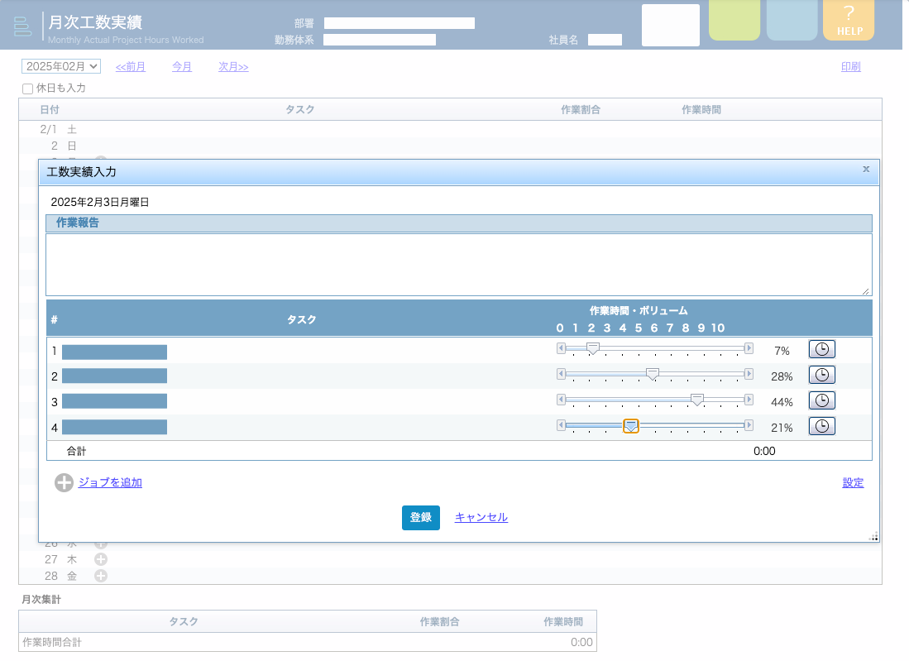Click the plus icon to add job
909x661 pixels.
point(64,483)
